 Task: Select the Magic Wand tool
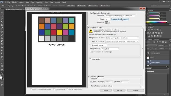pos(2,22)
